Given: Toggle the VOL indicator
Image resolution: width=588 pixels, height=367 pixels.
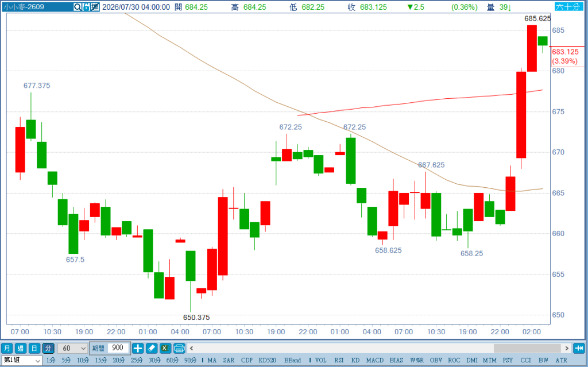Looking at the screenshot, I should tap(320, 360).
